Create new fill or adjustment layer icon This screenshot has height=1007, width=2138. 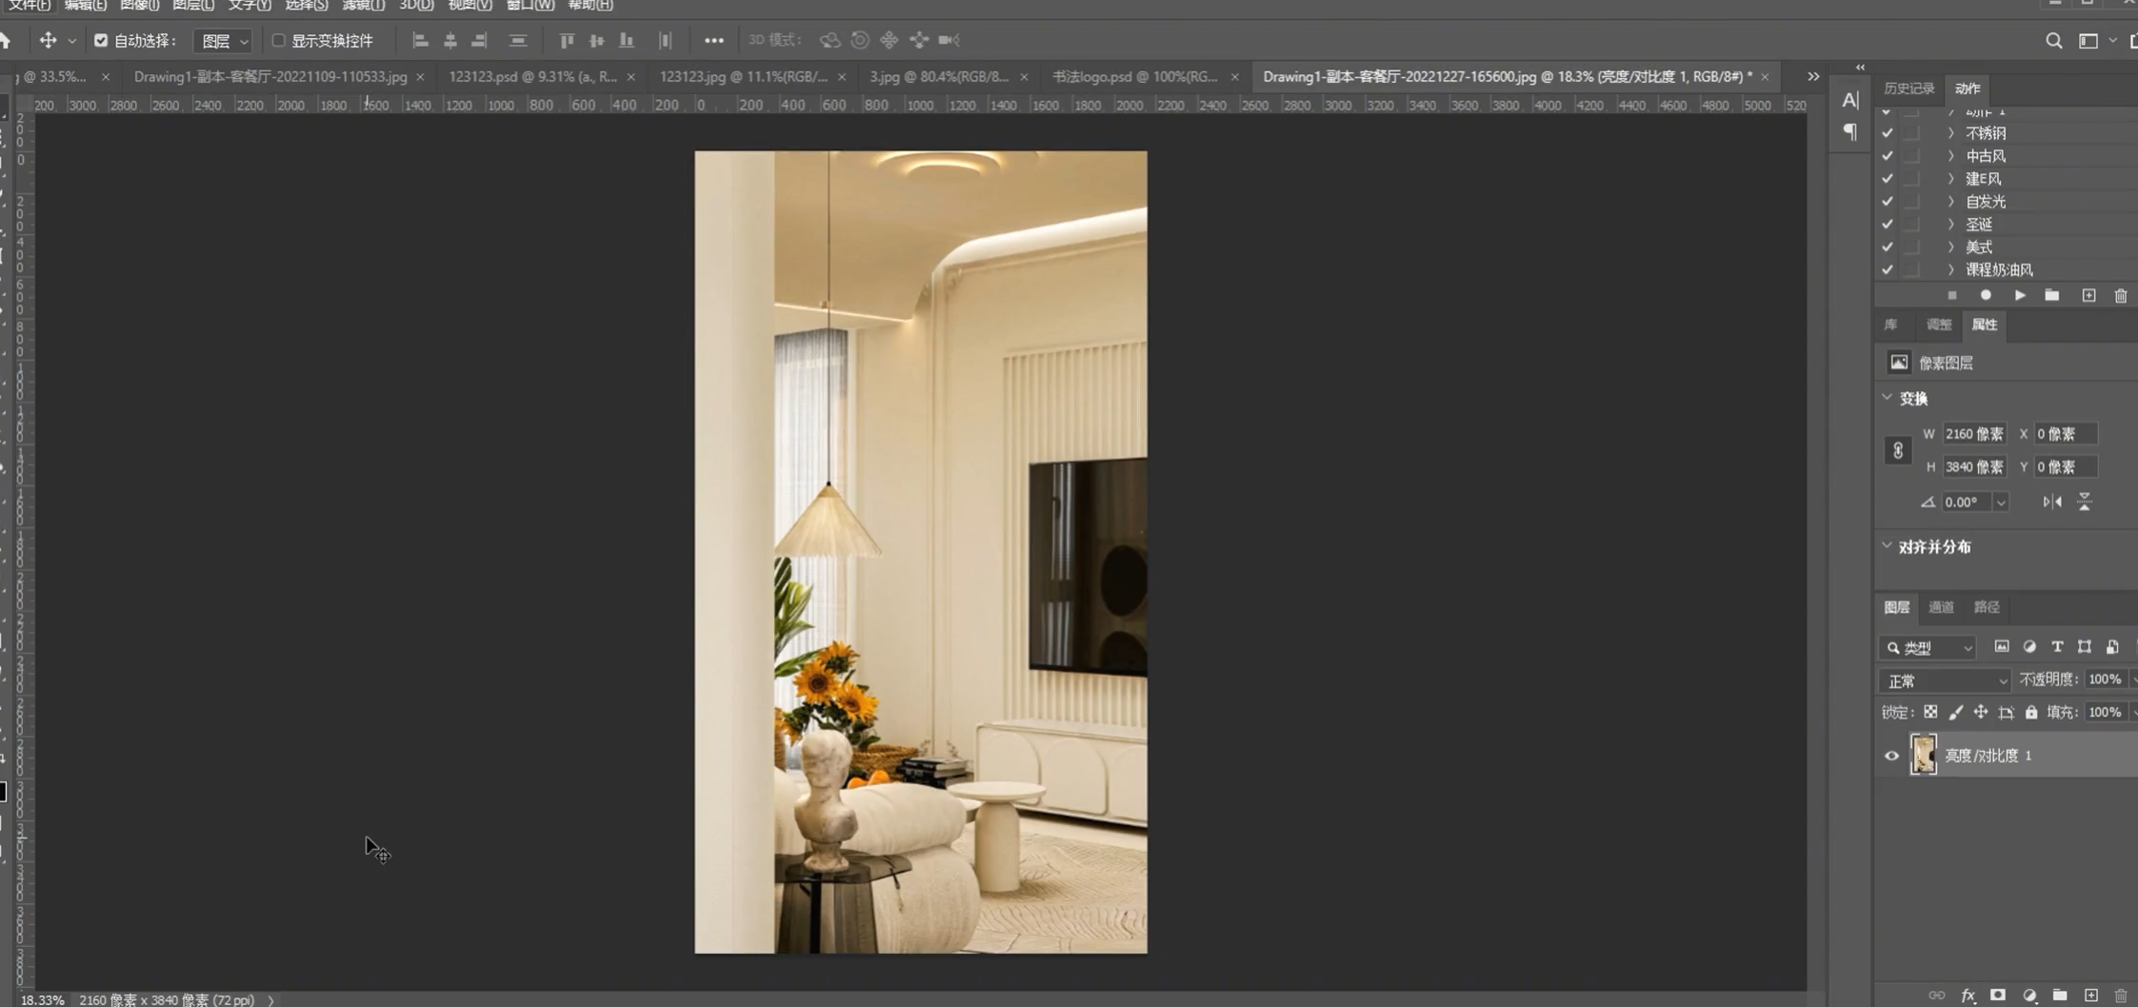tap(2029, 996)
